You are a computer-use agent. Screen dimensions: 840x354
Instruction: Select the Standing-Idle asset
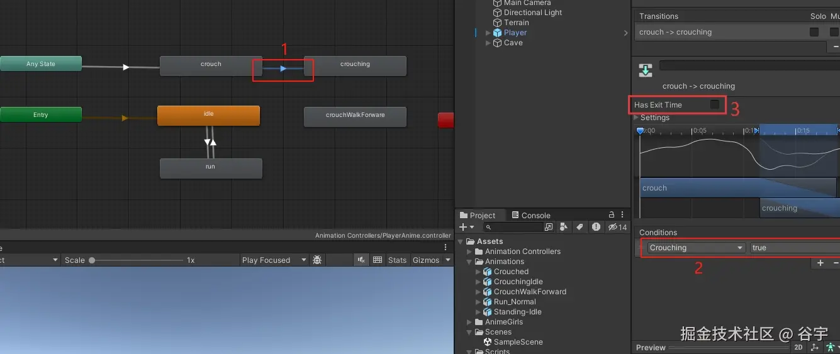point(517,312)
